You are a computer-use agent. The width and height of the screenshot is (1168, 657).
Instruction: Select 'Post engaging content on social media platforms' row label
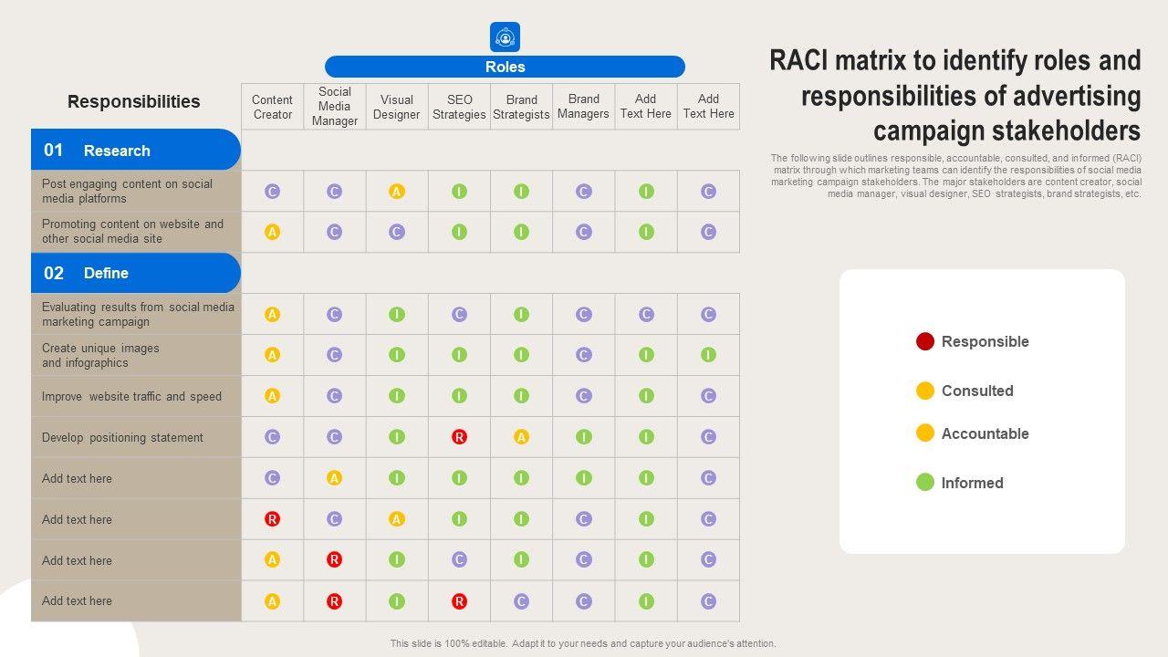[127, 192]
